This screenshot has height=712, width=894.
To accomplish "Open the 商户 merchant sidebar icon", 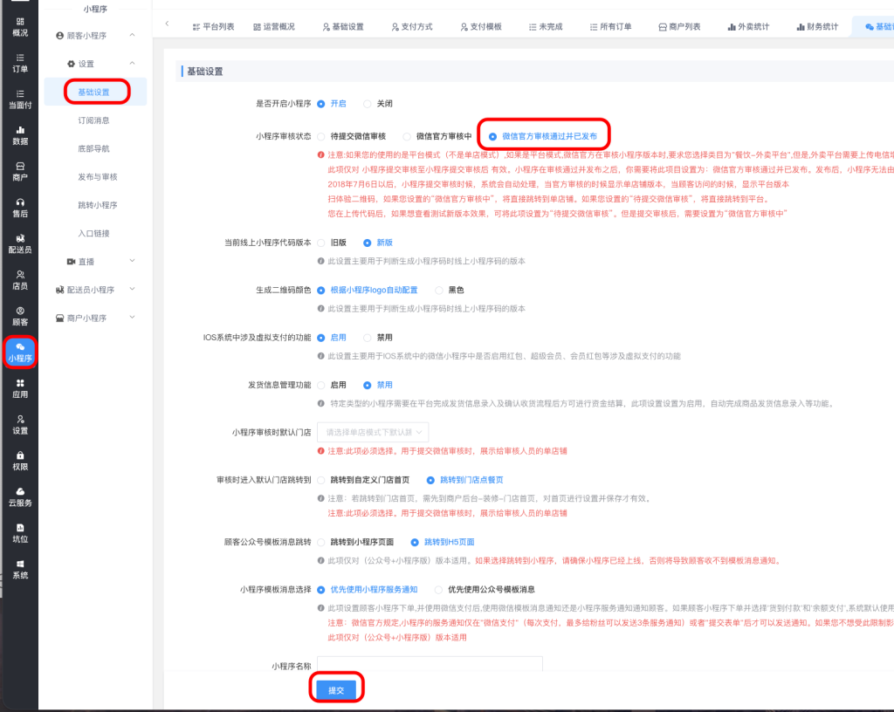I will point(19,171).
